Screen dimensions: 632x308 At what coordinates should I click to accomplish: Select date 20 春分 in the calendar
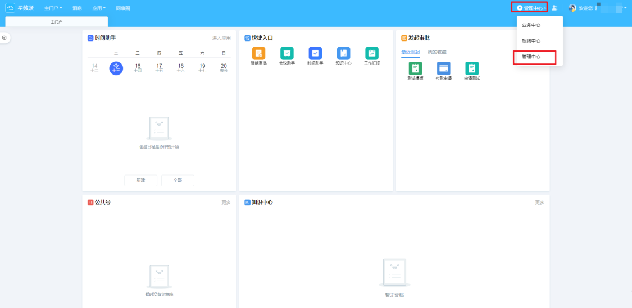[x=224, y=68]
